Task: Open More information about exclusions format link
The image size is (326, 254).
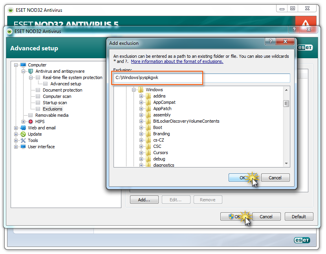Action: click(x=177, y=61)
